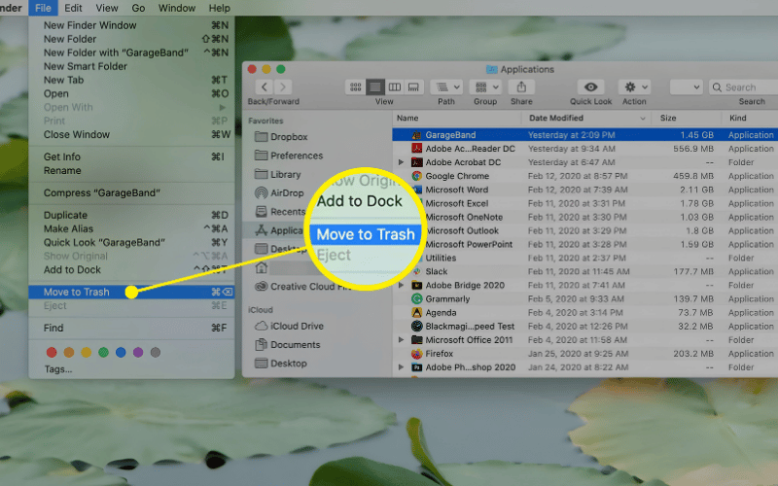Expand the Adobe Acrobat DC folder
Viewport: 778px width, 486px height.
(x=401, y=162)
